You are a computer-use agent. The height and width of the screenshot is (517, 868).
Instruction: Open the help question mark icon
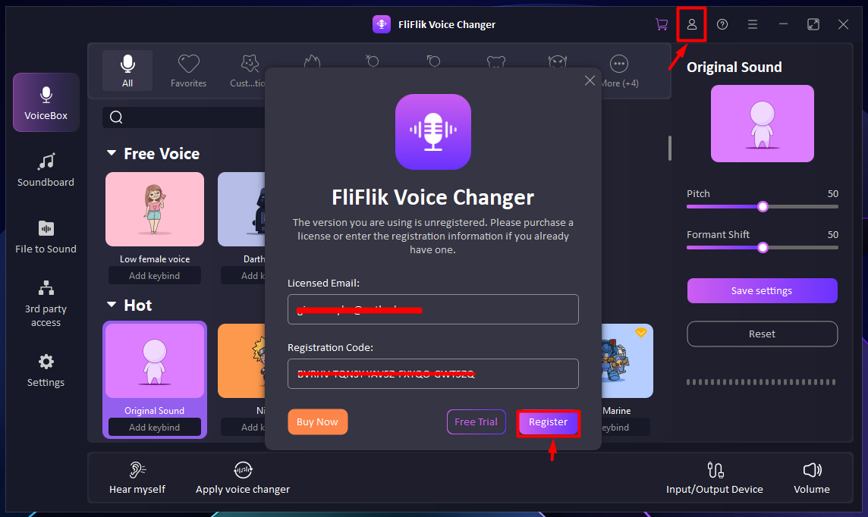[x=722, y=24]
